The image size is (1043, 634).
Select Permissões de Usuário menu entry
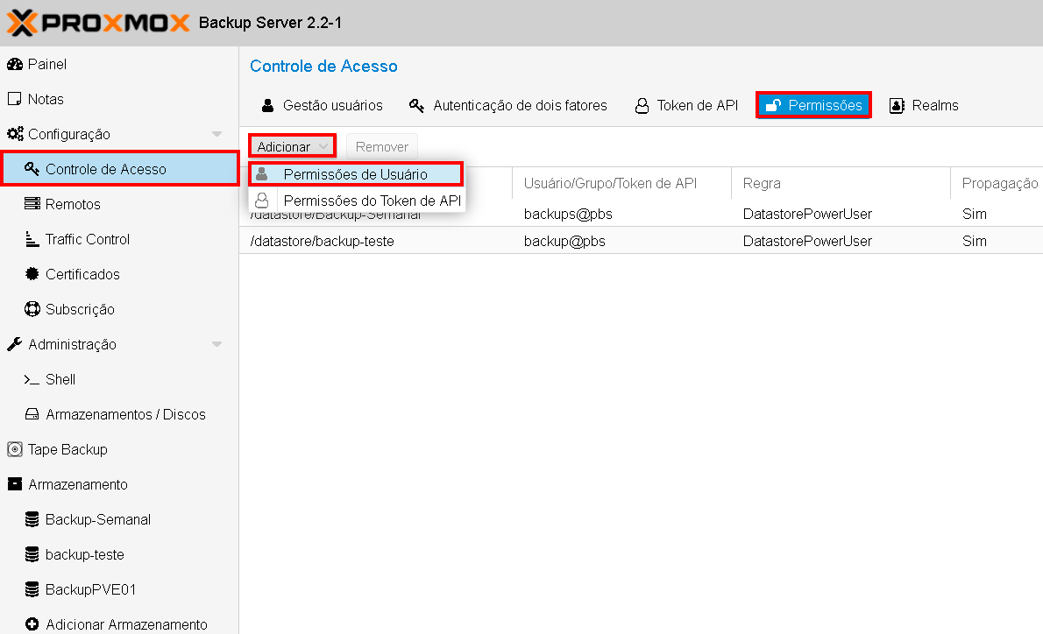click(x=355, y=174)
